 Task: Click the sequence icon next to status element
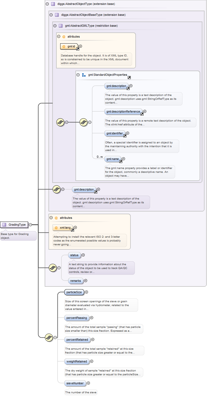pos(53,268)
